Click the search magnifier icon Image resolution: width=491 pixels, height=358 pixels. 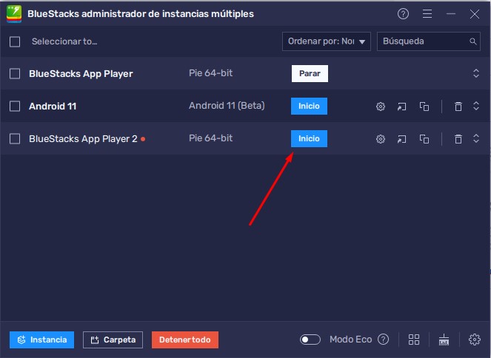pos(472,41)
